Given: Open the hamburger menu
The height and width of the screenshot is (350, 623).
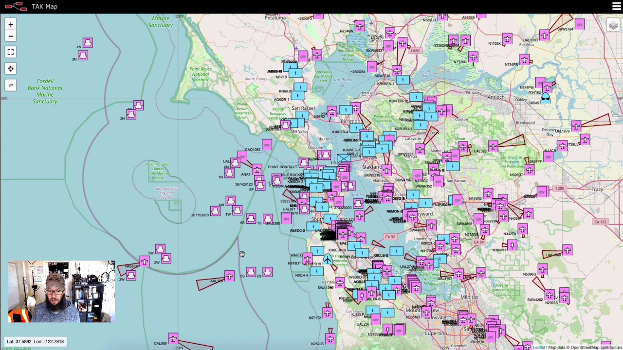Looking at the screenshot, I should point(617,6).
